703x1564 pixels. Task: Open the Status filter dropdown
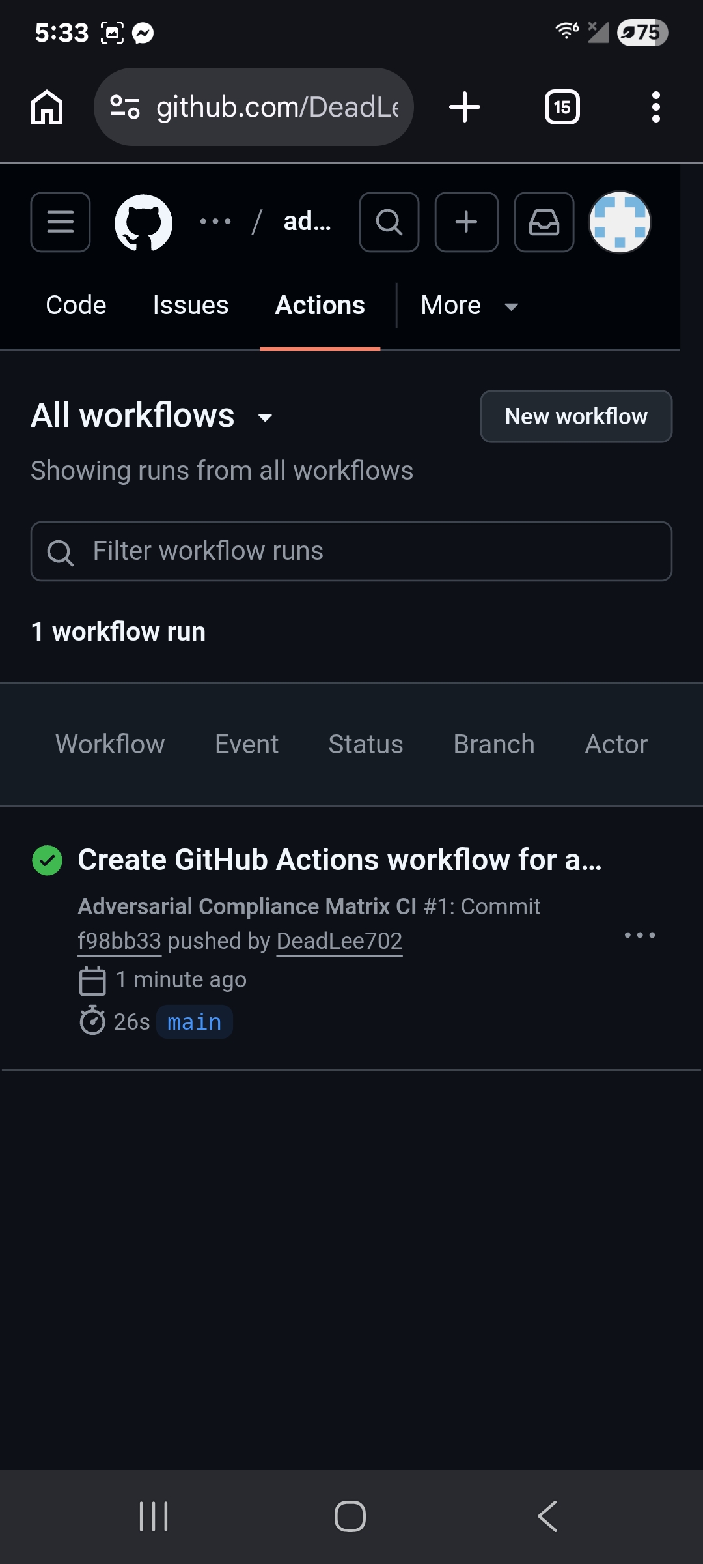(366, 744)
